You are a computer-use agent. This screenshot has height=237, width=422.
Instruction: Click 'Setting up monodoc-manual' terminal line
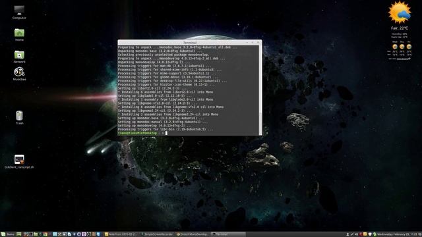point(163,122)
